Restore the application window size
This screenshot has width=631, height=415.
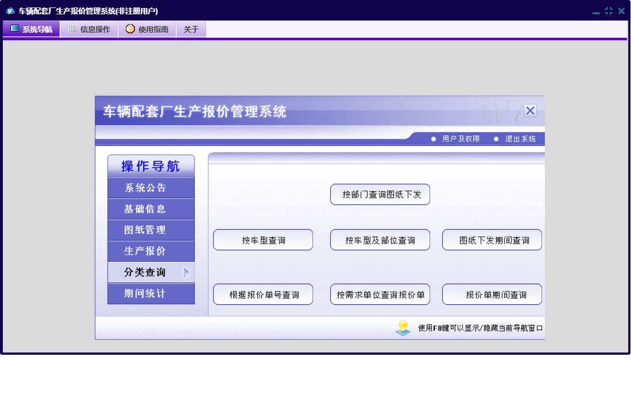click(609, 11)
